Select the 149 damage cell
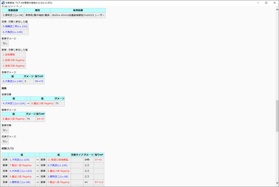The height and width of the screenshot is (187, 279). [x=88, y=160]
